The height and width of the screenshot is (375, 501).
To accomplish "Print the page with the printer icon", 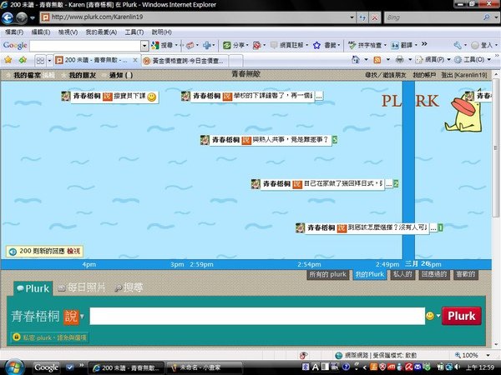I will click(399, 59).
